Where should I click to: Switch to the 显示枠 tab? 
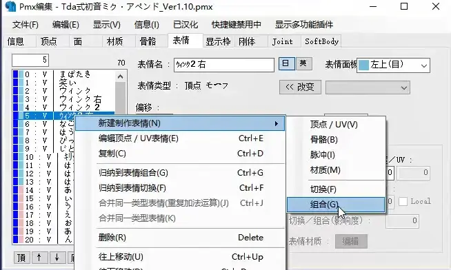218,41
